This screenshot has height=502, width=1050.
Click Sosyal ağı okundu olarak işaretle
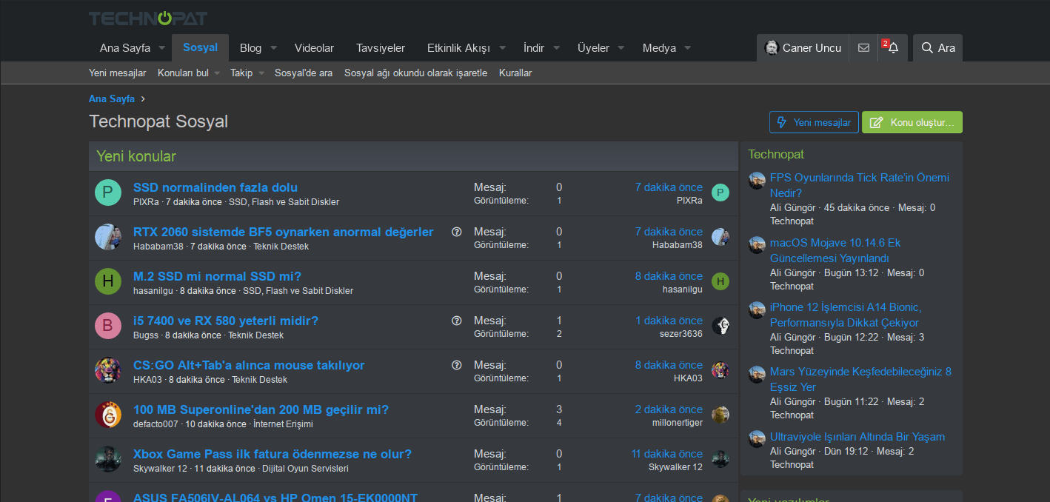(x=415, y=73)
